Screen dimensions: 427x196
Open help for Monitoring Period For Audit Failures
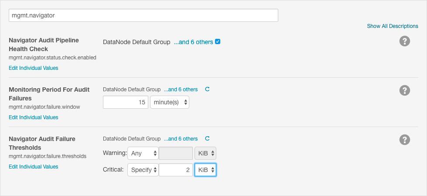[x=405, y=90]
